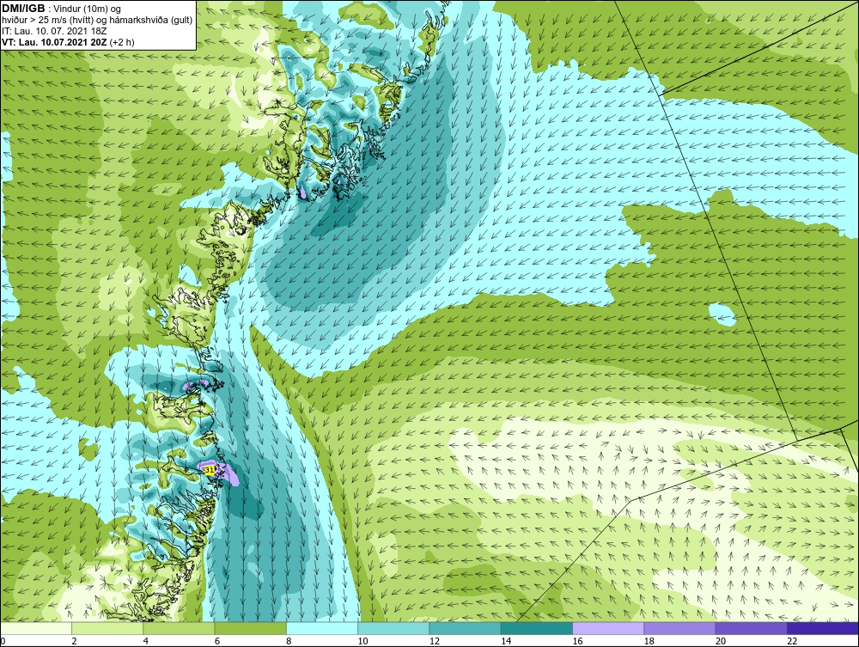859x647 pixels.
Task: Click the 12-14 m/s teal legend swatch
Action: 465,628
